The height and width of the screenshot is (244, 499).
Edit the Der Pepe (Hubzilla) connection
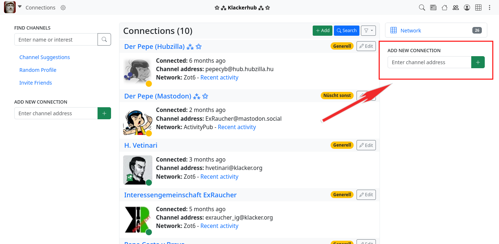366,46
